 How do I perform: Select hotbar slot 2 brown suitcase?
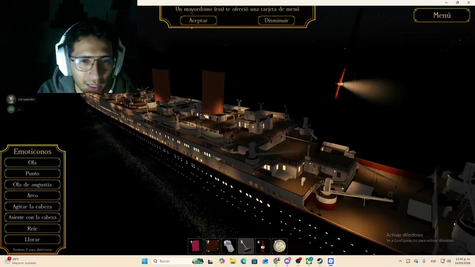pyautogui.click(x=212, y=246)
